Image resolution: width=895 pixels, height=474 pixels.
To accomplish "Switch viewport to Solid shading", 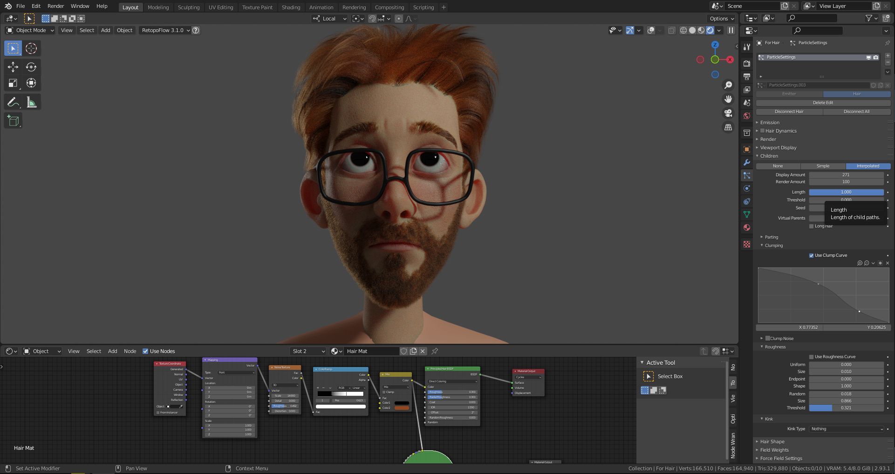I will click(692, 30).
